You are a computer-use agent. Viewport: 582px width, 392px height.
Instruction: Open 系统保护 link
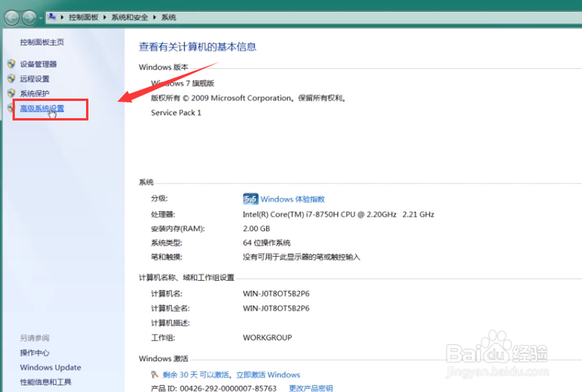point(34,93)
